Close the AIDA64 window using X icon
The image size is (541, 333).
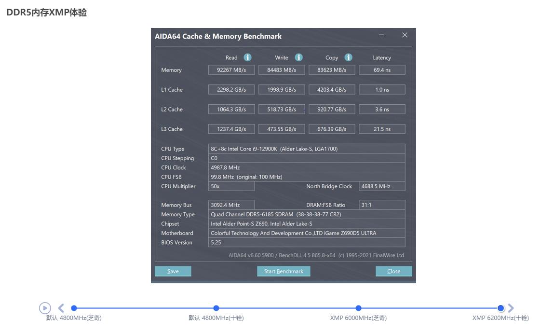click(x=405, y=35)
